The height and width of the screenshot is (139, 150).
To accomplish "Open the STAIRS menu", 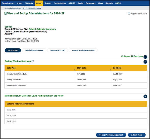I will pyautogui.click(x=72, y=3).
